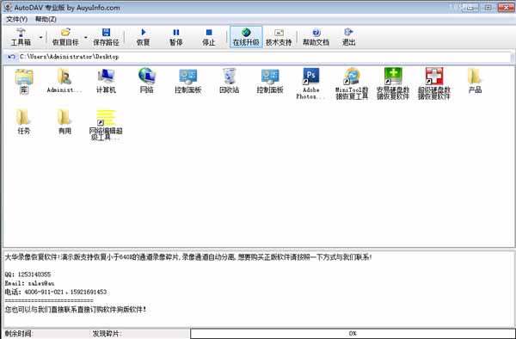Open the 帮助(Z) menu

pyautogui.click(x=46, y=19)
